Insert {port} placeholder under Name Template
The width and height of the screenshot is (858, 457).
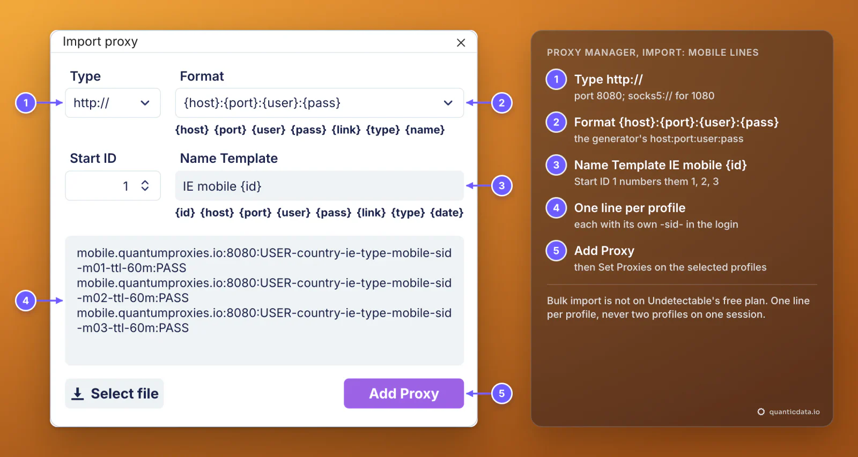click(x=255, y=213)
